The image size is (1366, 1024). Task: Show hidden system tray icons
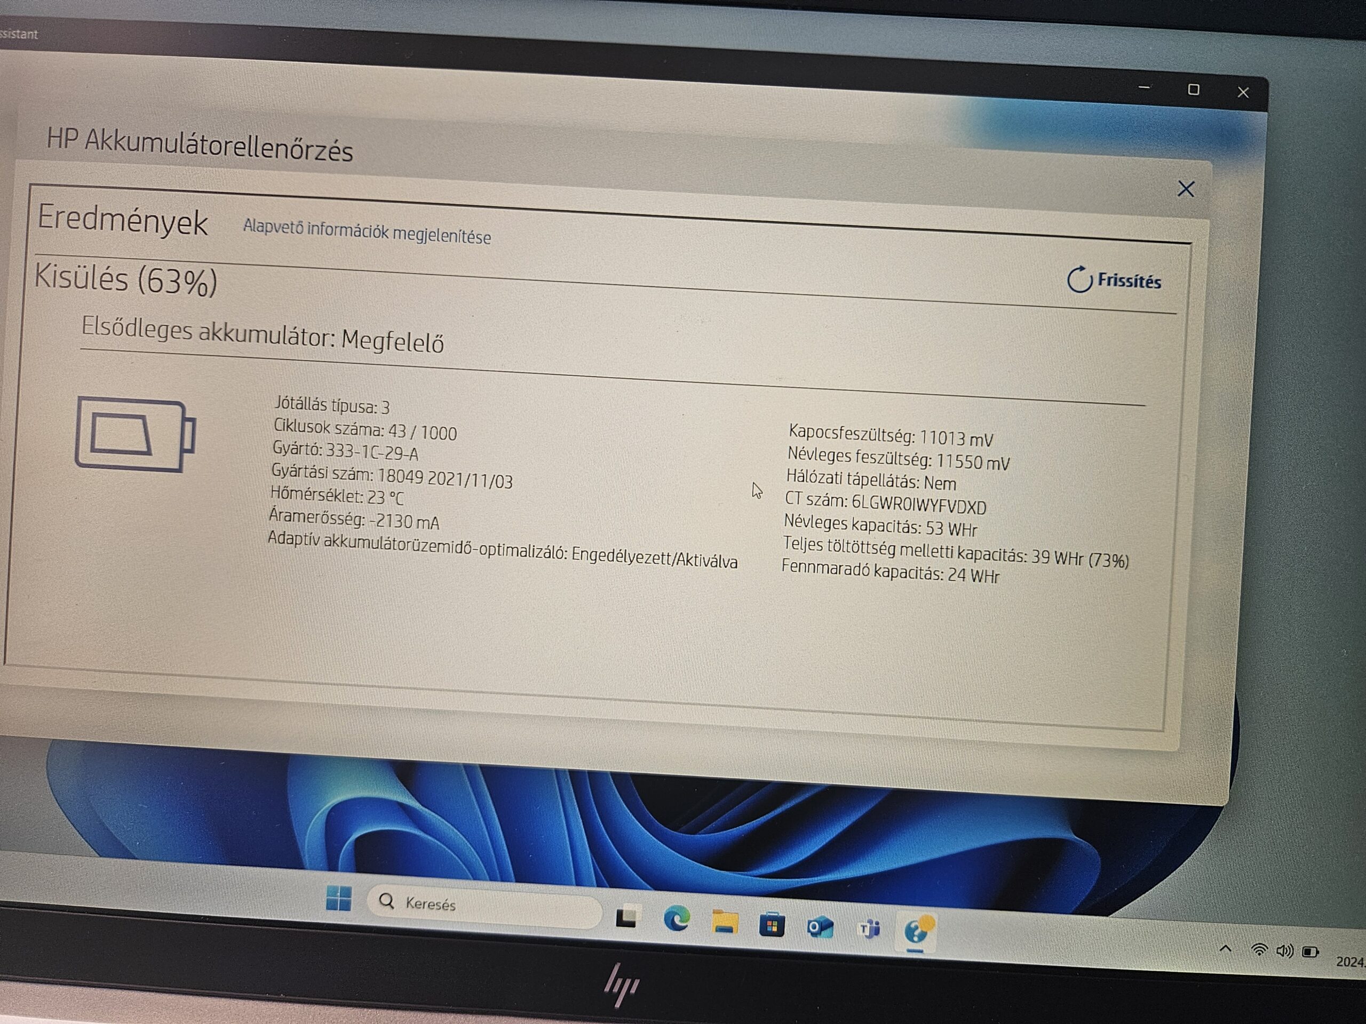[1226, 949]
